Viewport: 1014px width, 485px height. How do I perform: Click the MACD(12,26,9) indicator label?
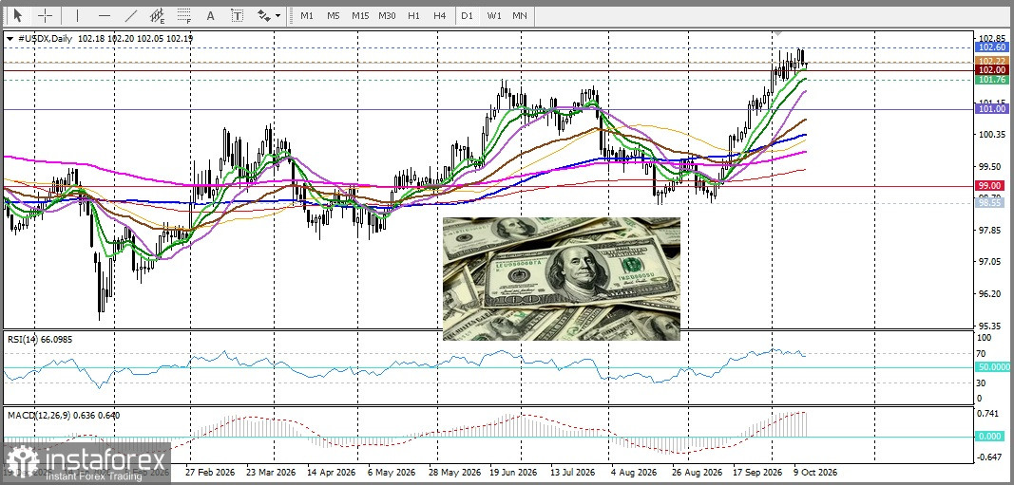tap(64, 416)
